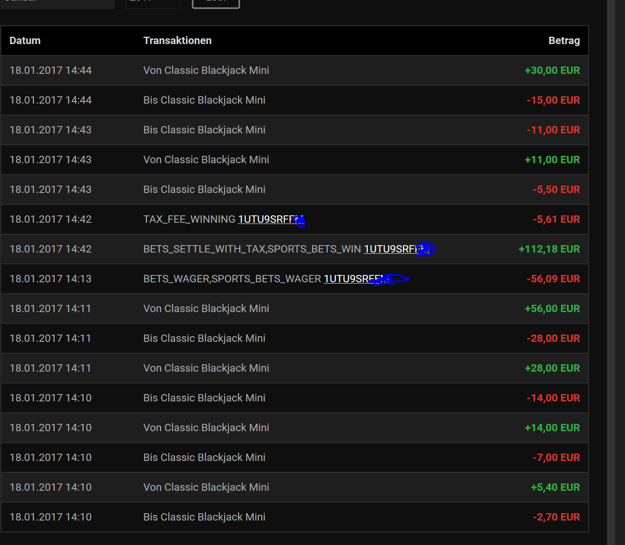
Task: Click date 18.01.2017 14:11 in +28,00 row
Action: point(51,368)
